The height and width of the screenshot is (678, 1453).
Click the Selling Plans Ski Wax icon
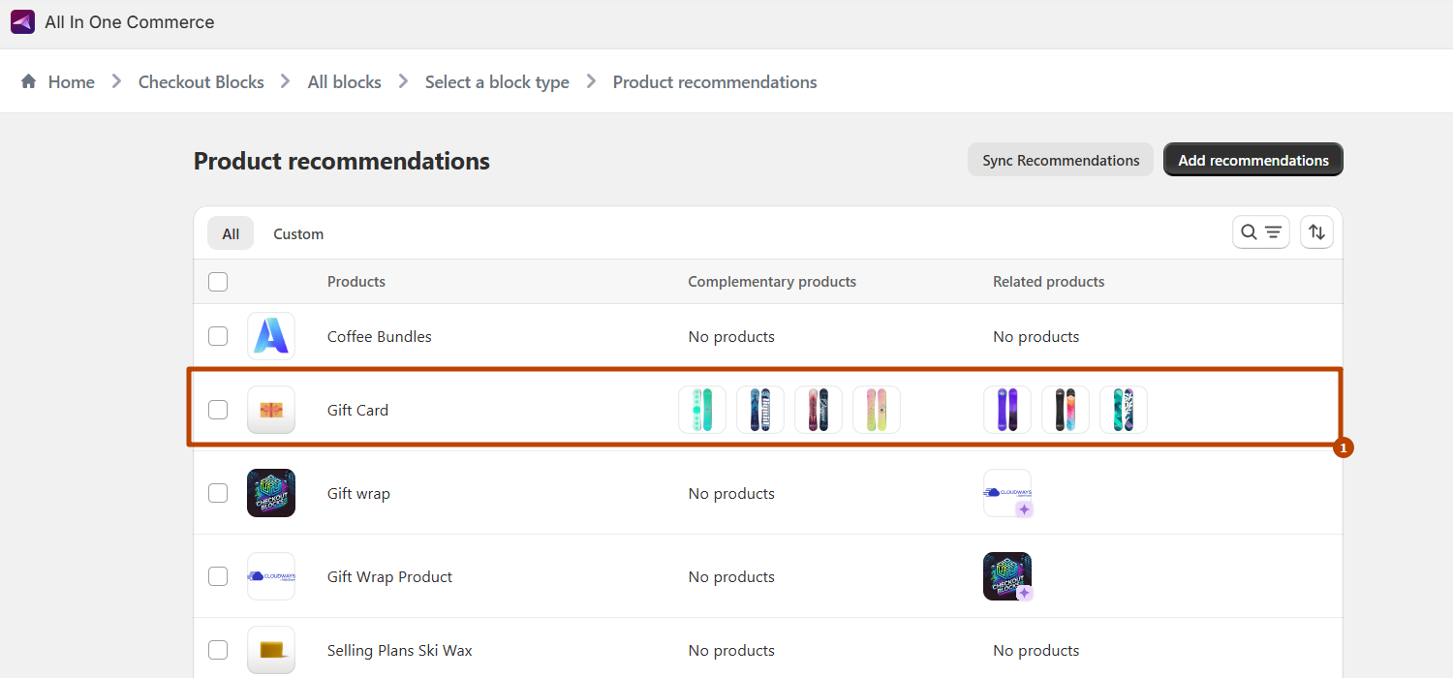(x=271, y=650)
